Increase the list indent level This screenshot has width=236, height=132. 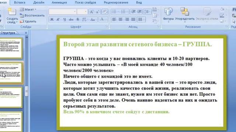[139, 11]
